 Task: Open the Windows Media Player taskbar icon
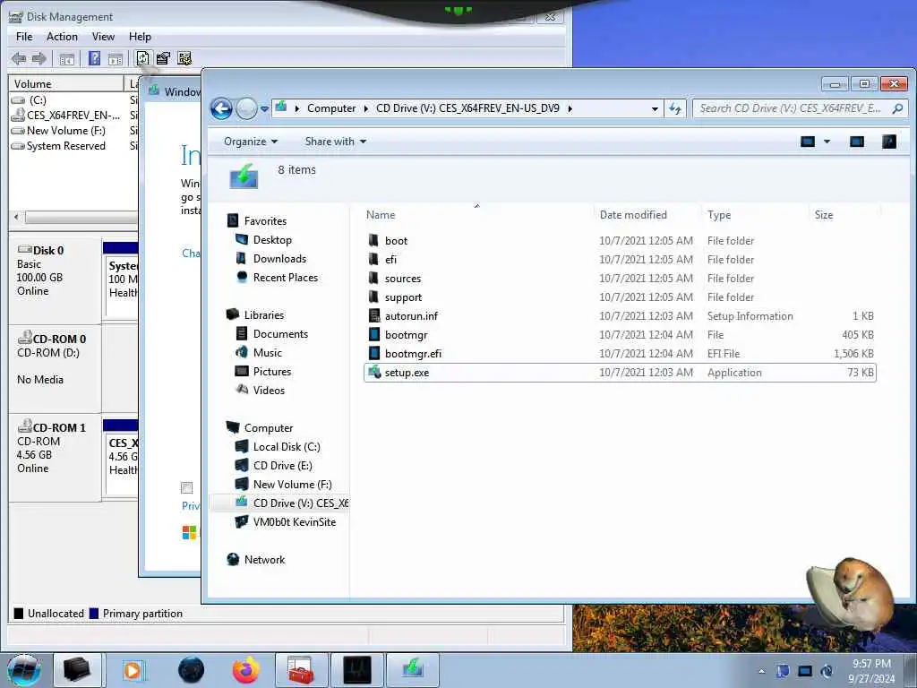133,670
